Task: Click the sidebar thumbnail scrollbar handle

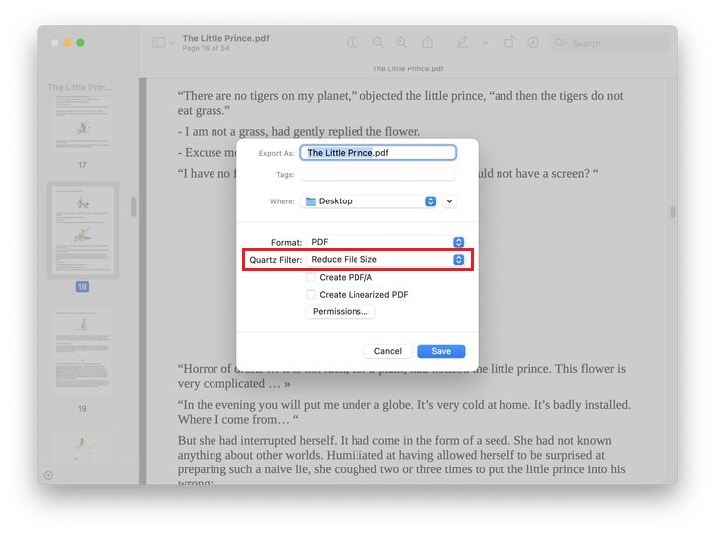Action: [x=134, y=206]
